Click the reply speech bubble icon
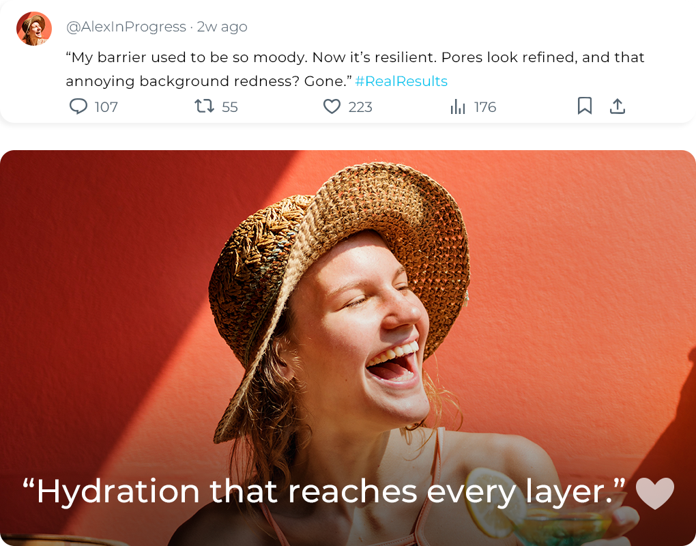The height and width of the screenshot is (546, 696). (79, 106)
